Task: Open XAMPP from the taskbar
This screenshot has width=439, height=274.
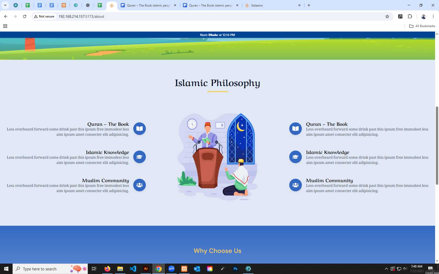Action: (184, 269)
